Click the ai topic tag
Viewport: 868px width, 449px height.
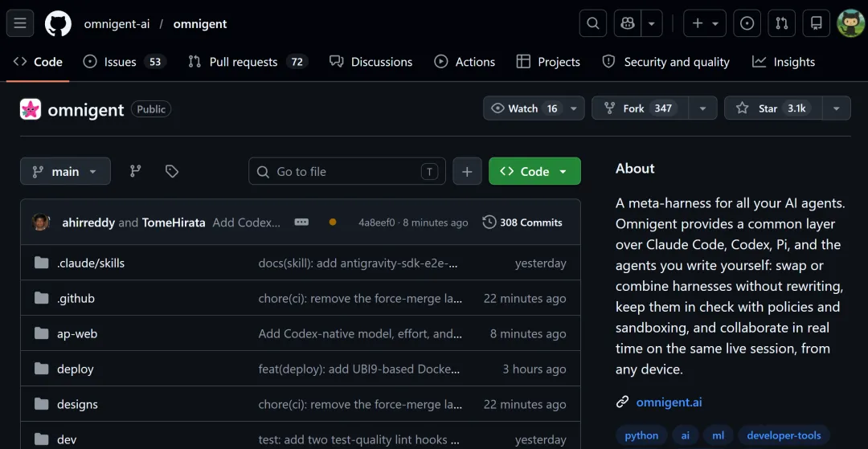[686, 435]
